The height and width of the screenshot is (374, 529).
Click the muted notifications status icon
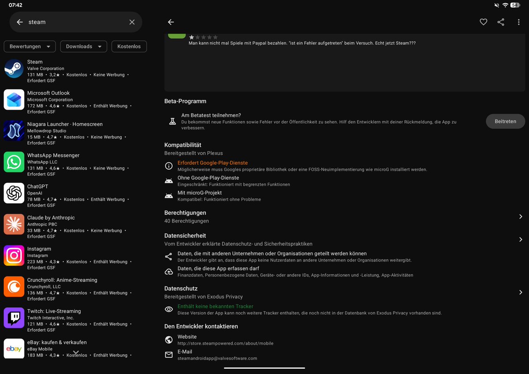(497, 5)
